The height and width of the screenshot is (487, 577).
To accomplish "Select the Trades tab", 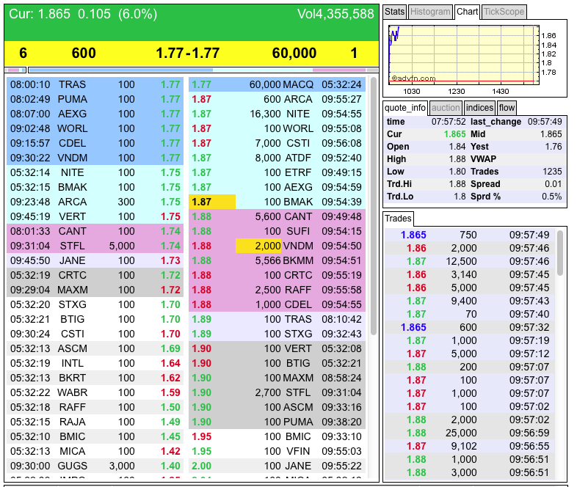I will [x=398, y=219].
